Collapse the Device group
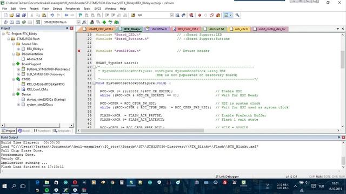 (x=14, y=94)
